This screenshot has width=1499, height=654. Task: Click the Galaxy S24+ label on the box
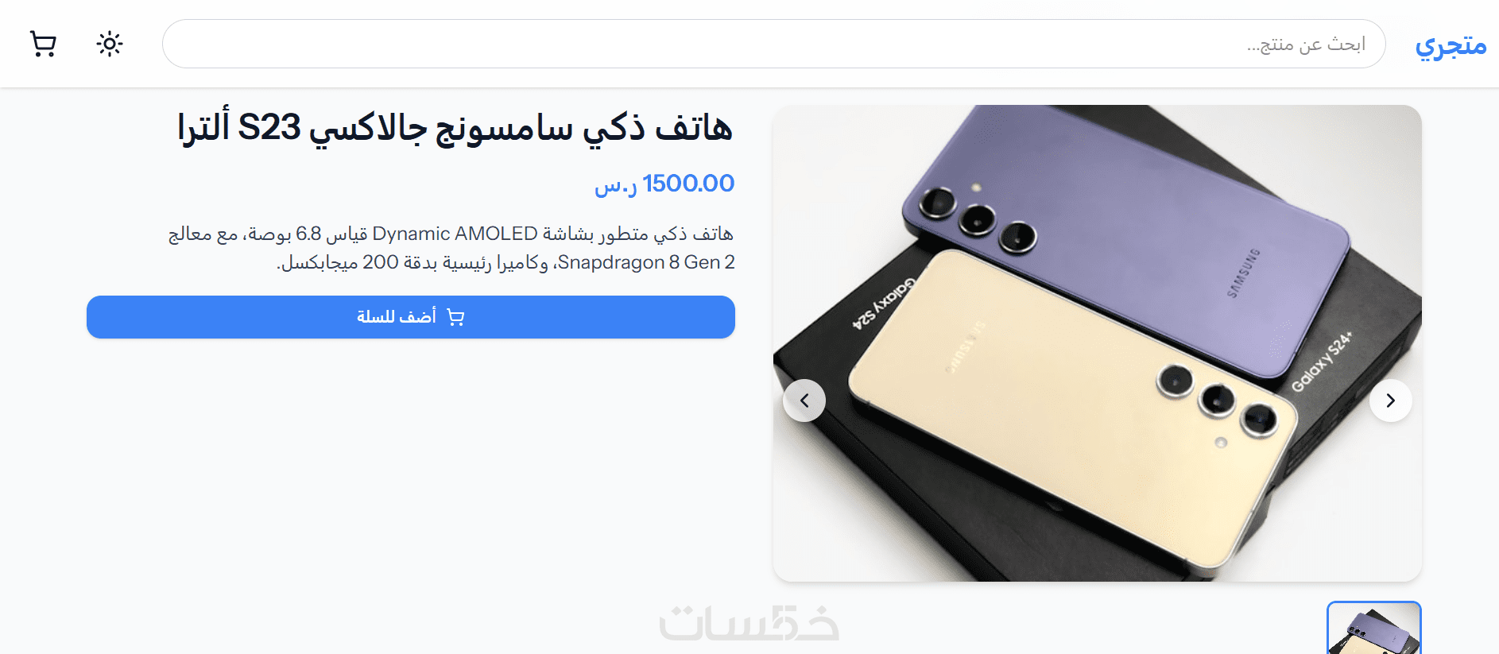(x=1321, y=362)
